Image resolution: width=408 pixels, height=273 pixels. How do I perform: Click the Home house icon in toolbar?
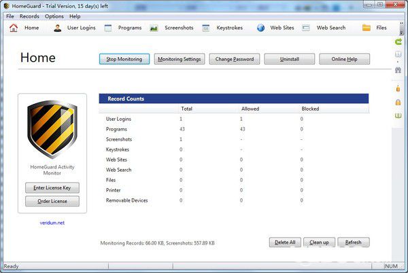click(14, 28)
